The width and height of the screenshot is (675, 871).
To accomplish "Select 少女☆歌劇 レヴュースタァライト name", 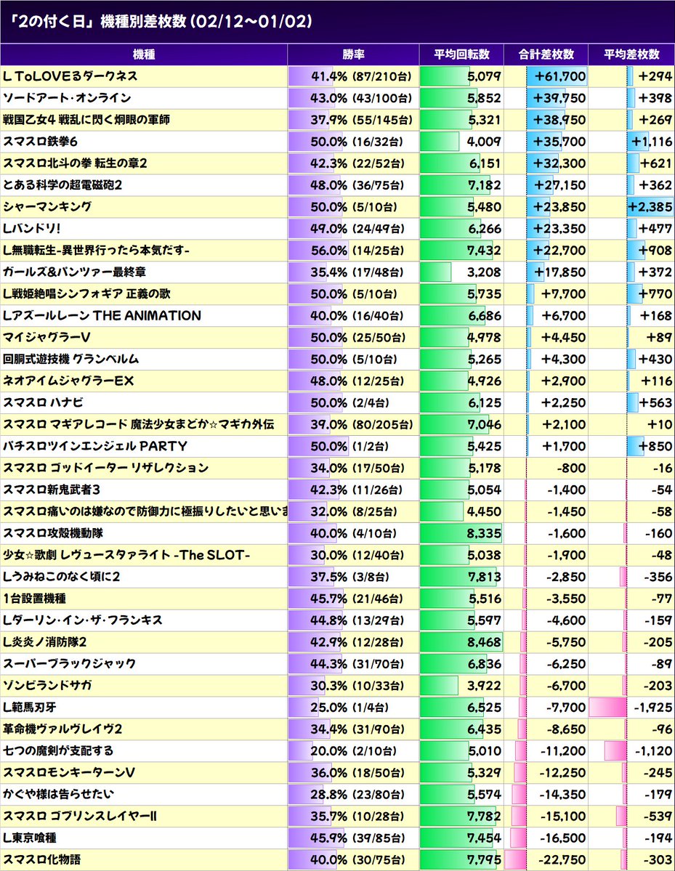I will [x=126, y=555].
